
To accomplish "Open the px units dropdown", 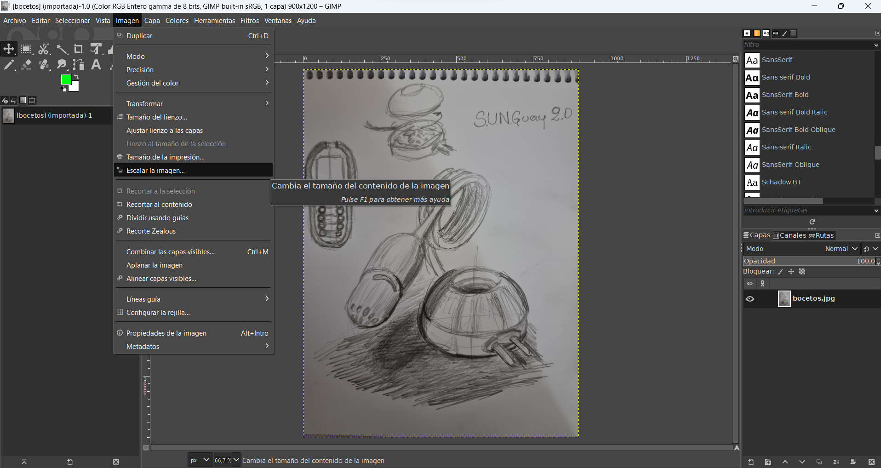I will click(200, 460).
